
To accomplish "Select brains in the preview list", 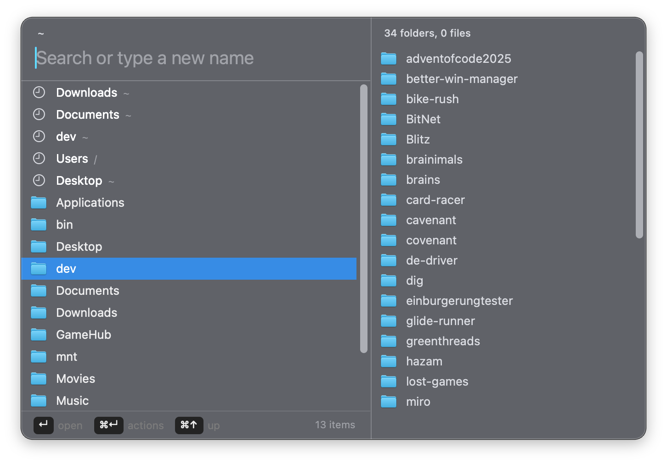I will (423, 180).
